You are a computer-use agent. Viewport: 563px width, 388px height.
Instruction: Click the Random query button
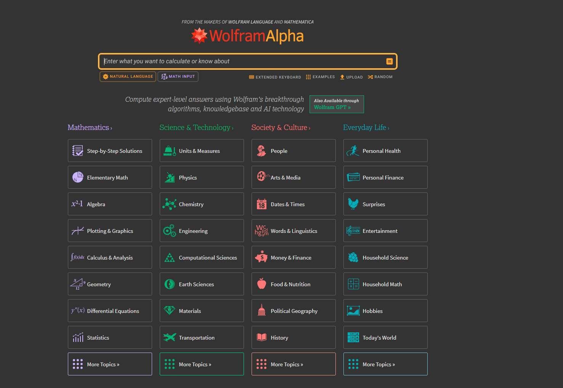click(380, 77)
